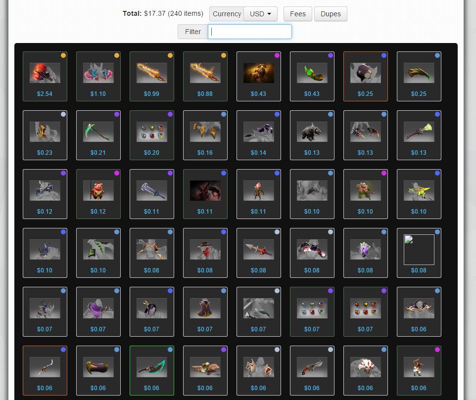Select the $0.08 orange spear item
Viewport: 476px width, 400px height.
coord(259,253)
